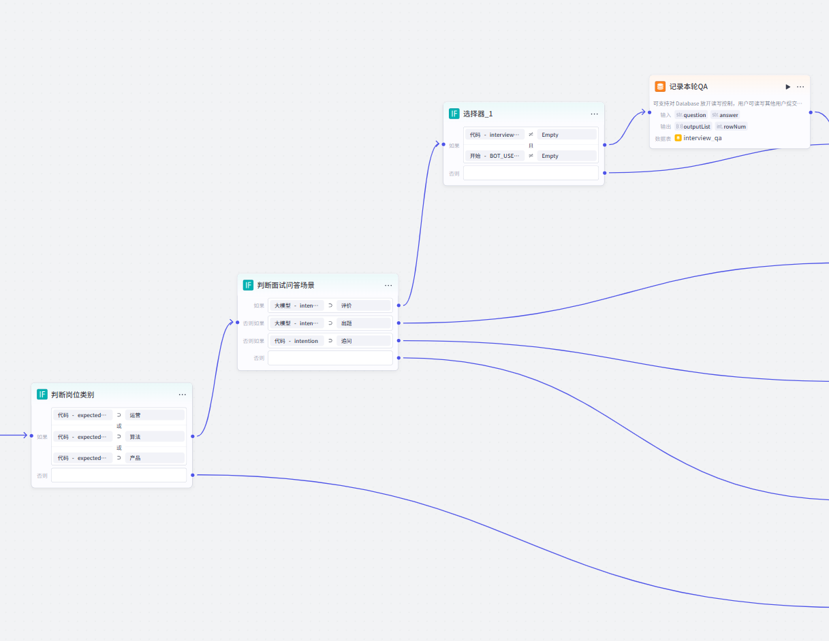Click the 追问 condition in 判断面试问答场景
829x641 pixels.
[363, 341]
